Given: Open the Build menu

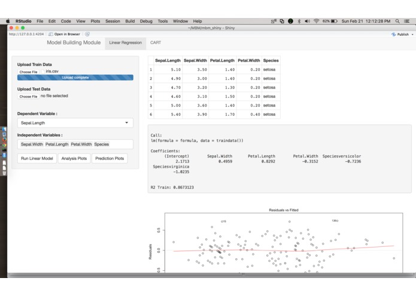Looking at the screenshot, I should tap(130, 21).
